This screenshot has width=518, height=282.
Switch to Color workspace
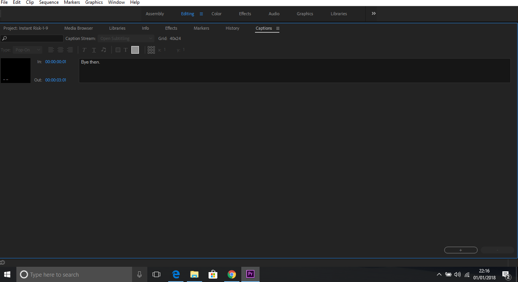click(x=217, y=14)
